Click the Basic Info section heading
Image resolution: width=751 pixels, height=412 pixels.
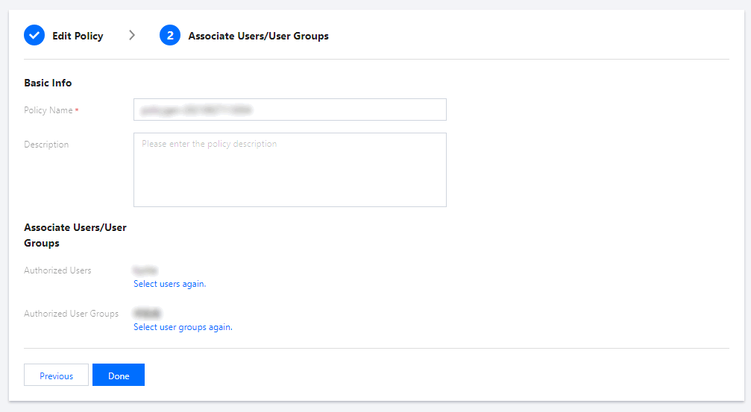[x=48, y=83]
